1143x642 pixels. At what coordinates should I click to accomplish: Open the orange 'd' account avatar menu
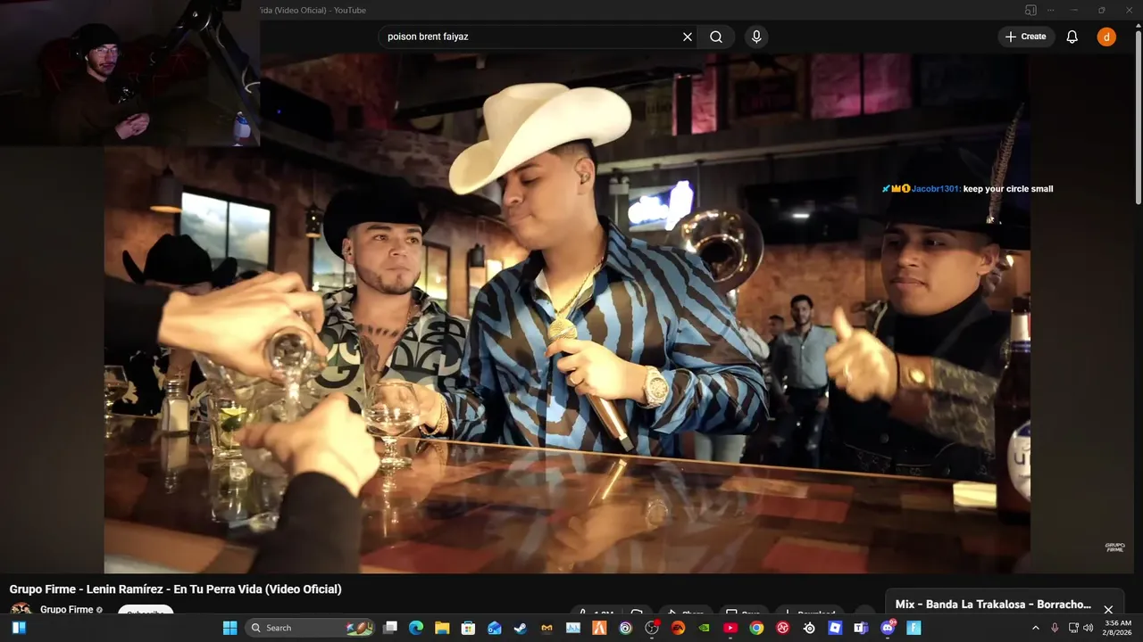[1106, 37]
